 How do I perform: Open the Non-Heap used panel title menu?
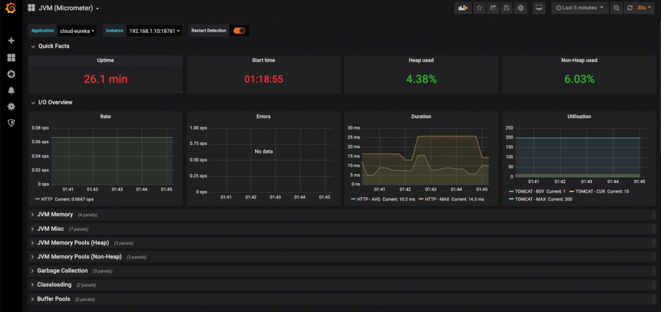pos(579,60)
